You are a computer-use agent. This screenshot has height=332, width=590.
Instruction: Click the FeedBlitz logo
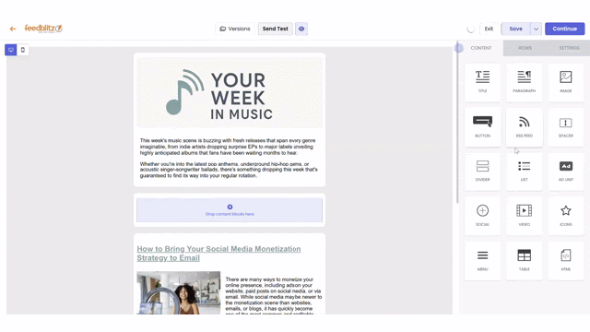pyautogui.click(x=43, y=29)
